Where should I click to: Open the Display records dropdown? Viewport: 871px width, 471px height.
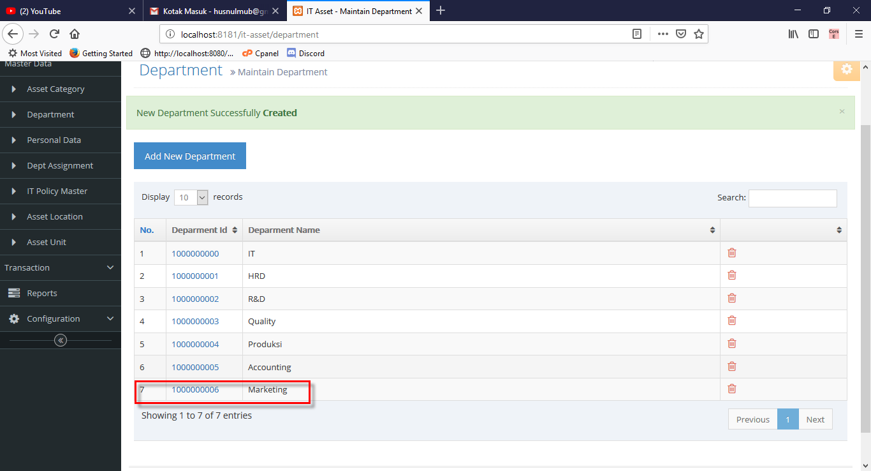tap(191, 197)
